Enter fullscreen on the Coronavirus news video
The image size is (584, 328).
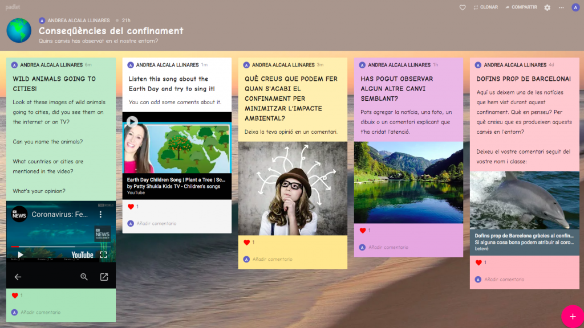pos(104,255)
